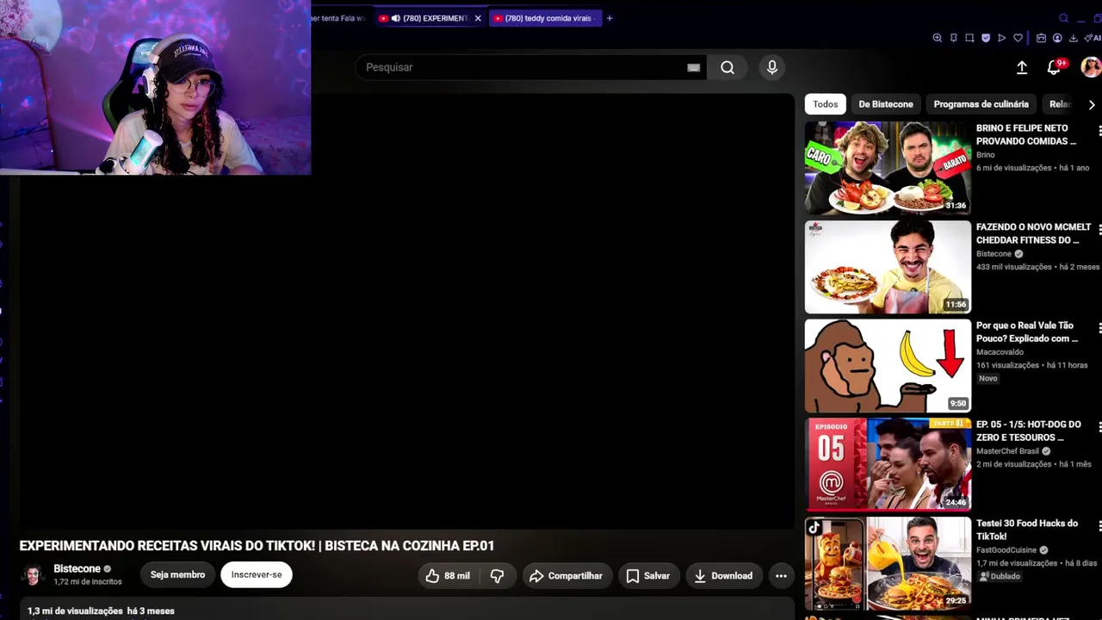1102x620 pixels.
Task: Click the browser zoom magnifier icon
Action: click(938, 38)
